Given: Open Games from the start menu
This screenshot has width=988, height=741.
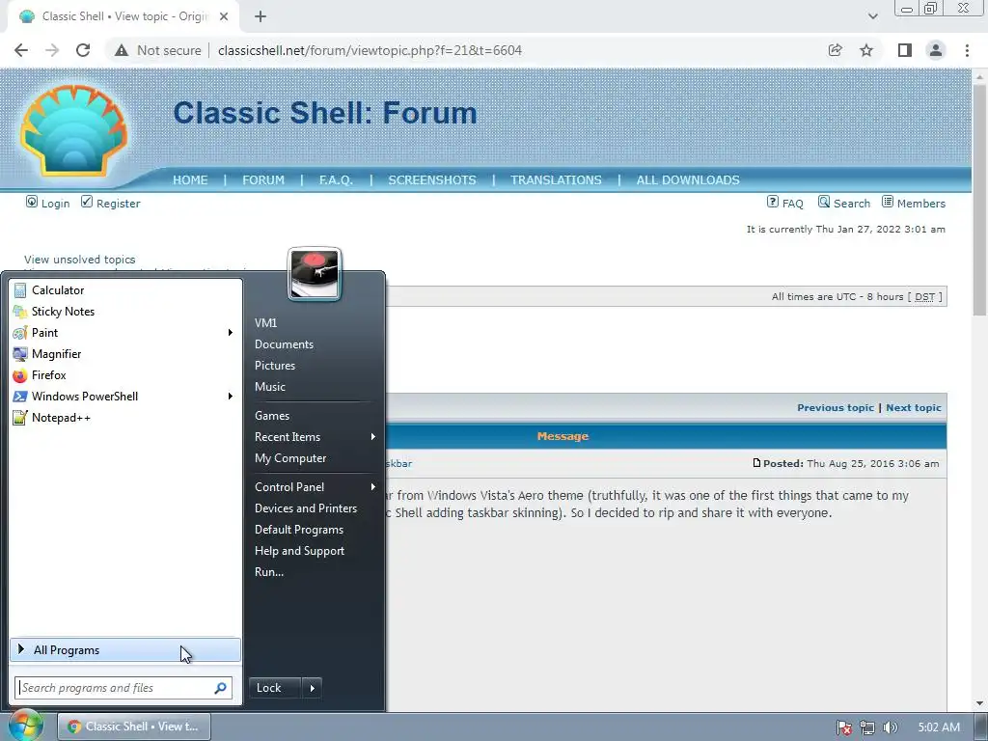Looking at the screenshot, I should (x=272, y=416).
